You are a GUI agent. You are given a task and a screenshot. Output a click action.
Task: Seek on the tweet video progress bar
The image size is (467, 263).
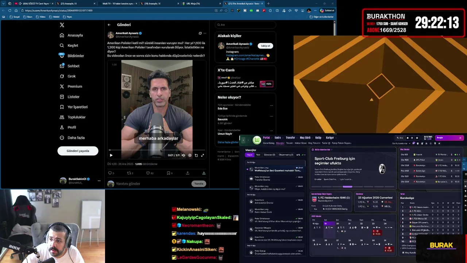click(x=157, y=150)
